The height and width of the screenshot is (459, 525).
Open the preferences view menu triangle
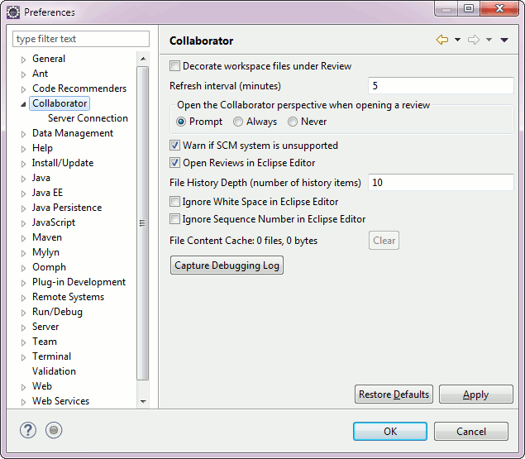click(504, 40)
